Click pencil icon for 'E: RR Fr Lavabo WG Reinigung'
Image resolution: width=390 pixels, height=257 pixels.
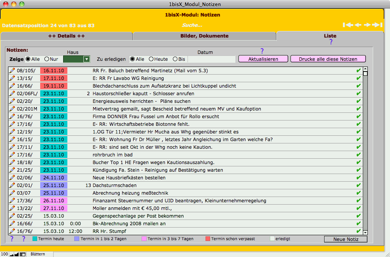(12, 78)
